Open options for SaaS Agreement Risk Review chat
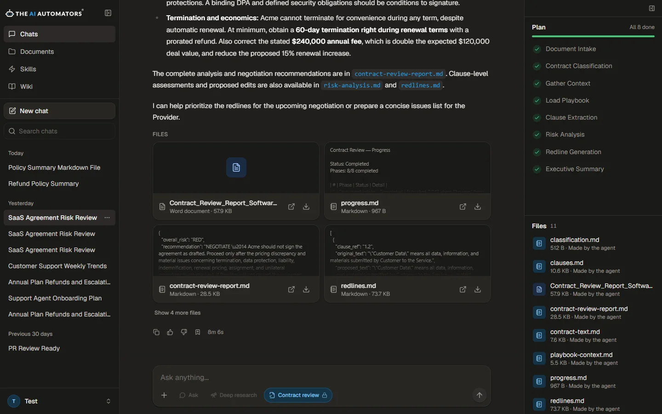 (x=107, y=218)
